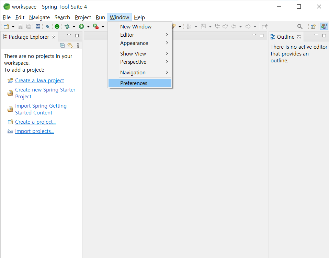Close the Package Explorer tab
The image size is (329, 258).
[x=54, y=37]
